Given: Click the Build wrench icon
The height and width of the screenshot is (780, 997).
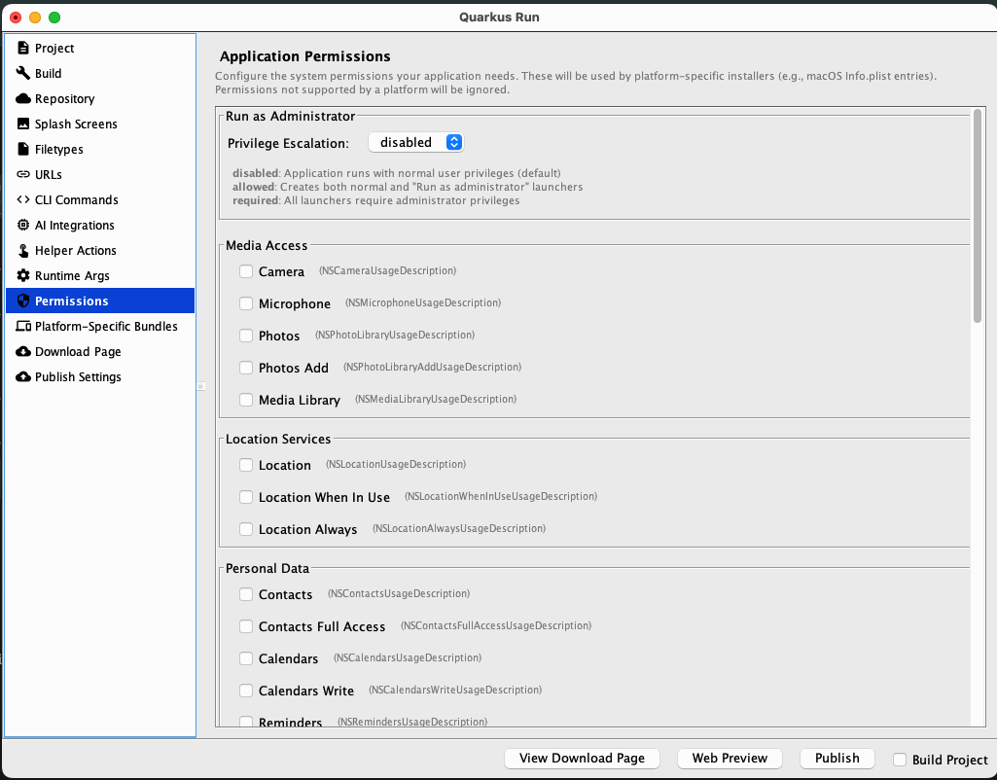Looking at the screenshot, I should (x=23, y=73).
